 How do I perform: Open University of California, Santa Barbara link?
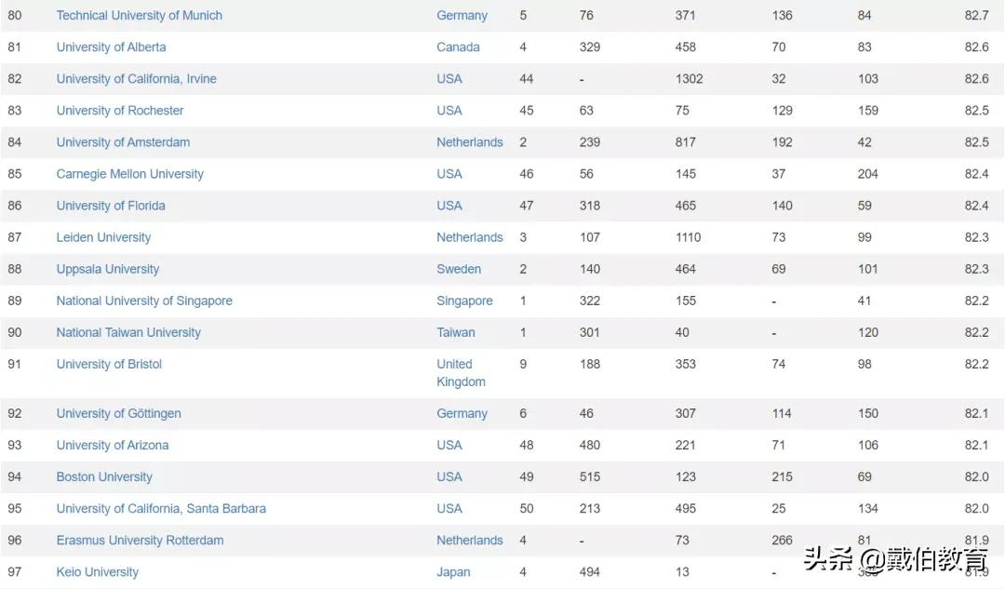click(161, 508)
